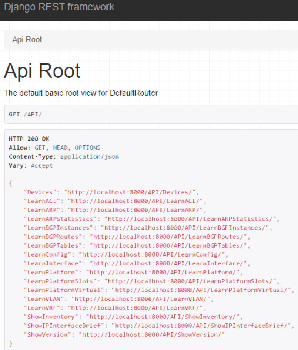298x350 pixels.
Task: Click the "LearnInterface" JSON key
Action: [x=53, y=263]
